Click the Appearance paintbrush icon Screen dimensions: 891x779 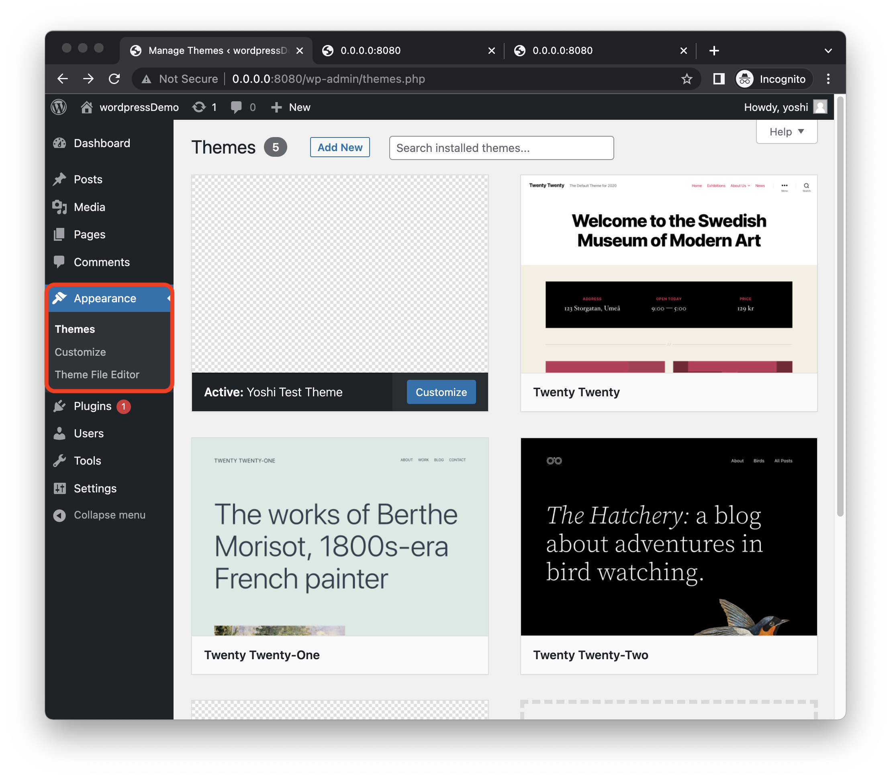(x=59, y=298)
